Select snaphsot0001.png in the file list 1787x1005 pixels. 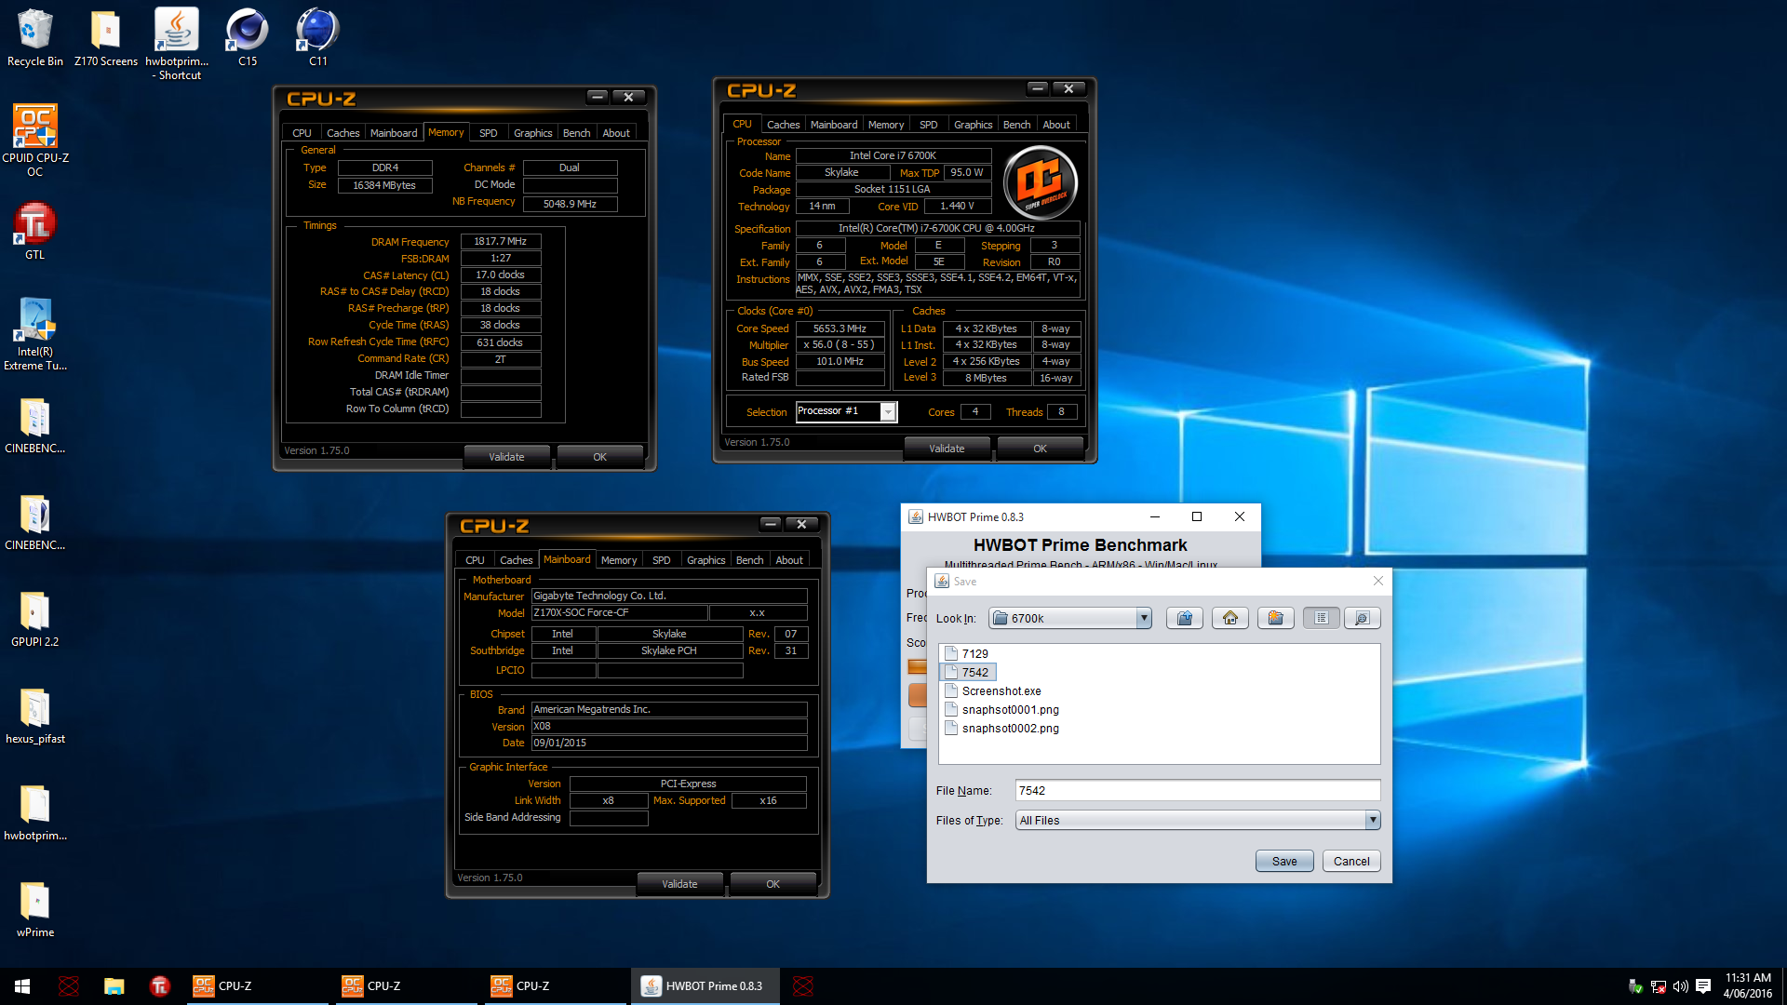coord(1001,709)
